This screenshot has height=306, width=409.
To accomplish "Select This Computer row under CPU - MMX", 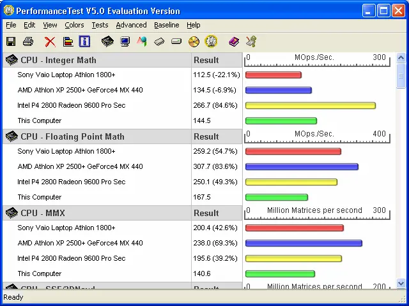I will tap(123, 273).
